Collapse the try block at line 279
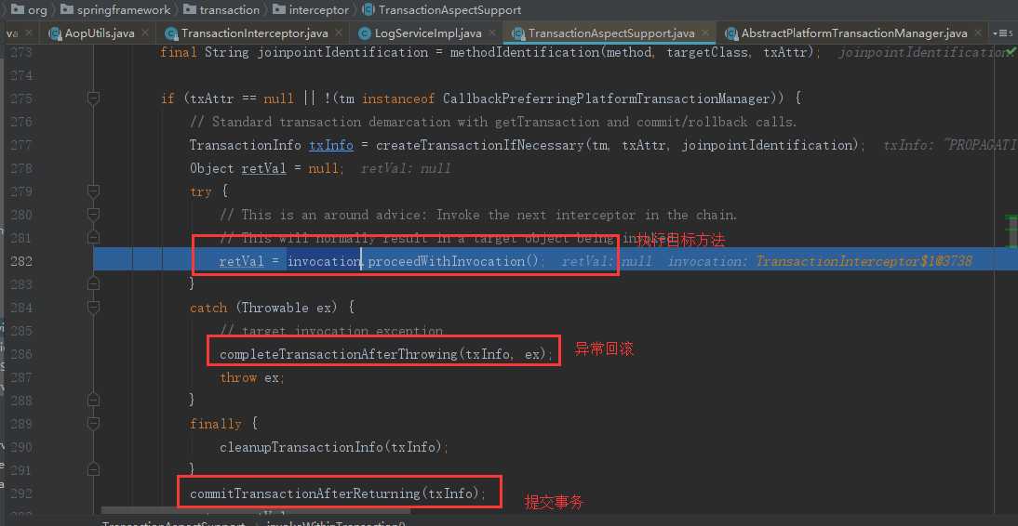The height and width of the screenshot is (526, 1018). [93, 191]
